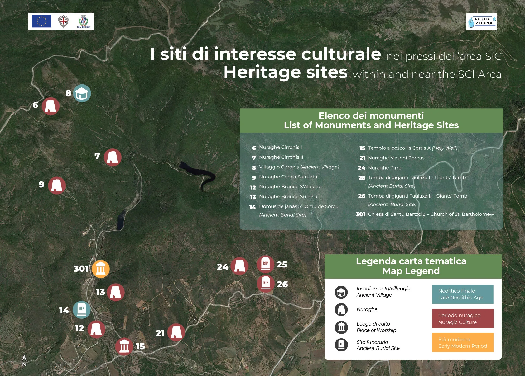Click the 'Elenco dei monumenti' header
The image size is (525, 376).
[x=371, y=120]
